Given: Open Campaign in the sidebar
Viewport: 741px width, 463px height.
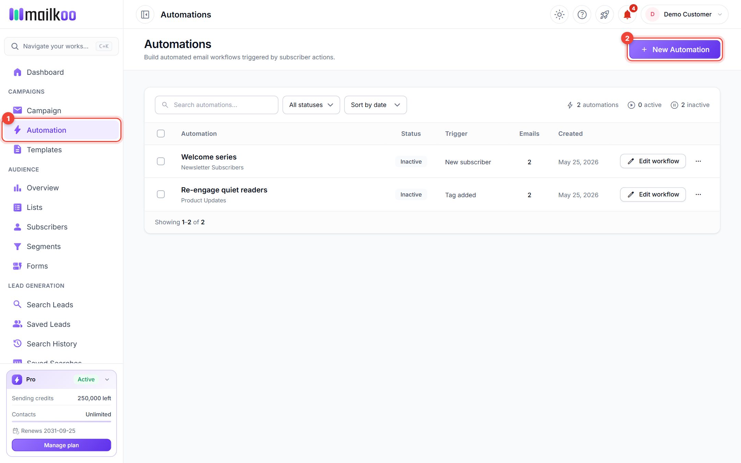Looking at the screenshot, I should coord(61,110).
